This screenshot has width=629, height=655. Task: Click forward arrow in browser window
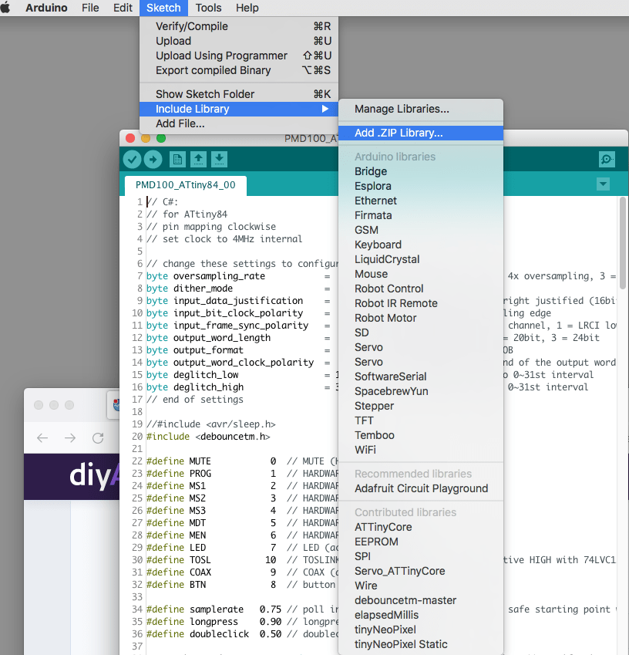tap(70, 437)
